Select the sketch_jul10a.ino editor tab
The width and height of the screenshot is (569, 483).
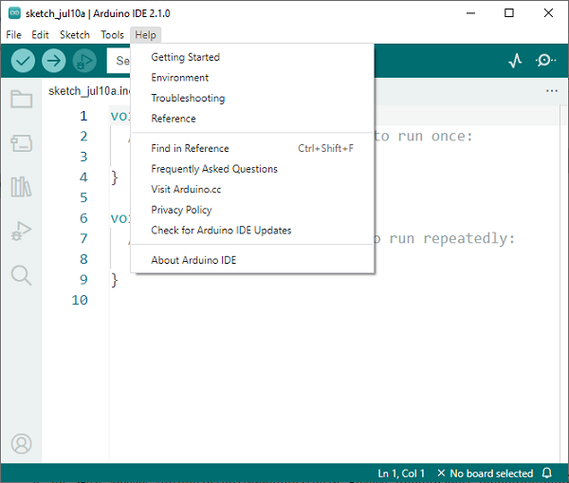click(89, 91)
